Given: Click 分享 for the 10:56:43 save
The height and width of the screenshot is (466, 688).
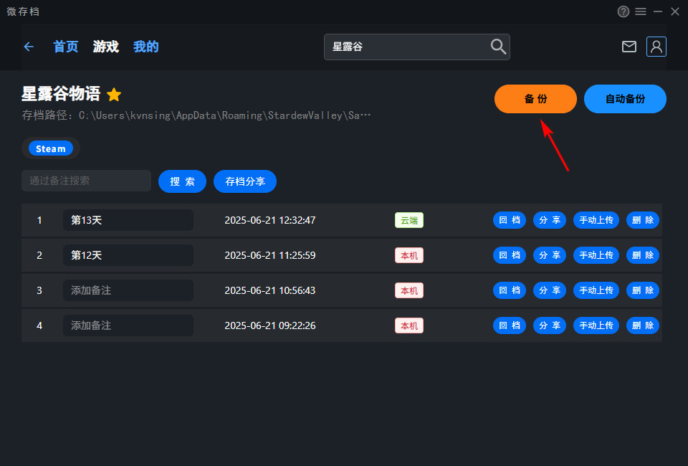Looking at the screenshot, I should [550, 290].
